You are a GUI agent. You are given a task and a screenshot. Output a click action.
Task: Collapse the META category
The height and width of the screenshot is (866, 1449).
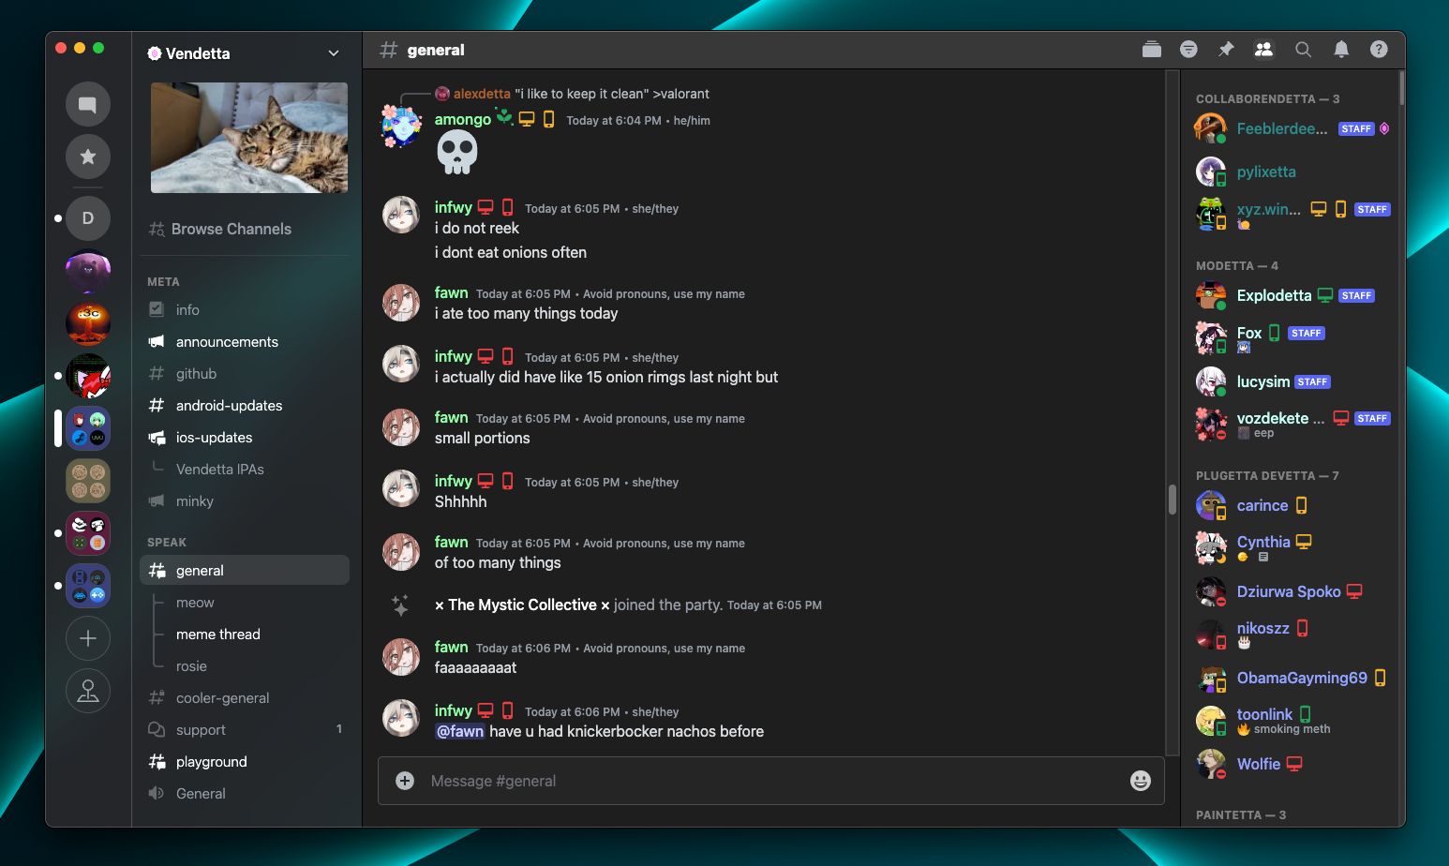[163, 282]
